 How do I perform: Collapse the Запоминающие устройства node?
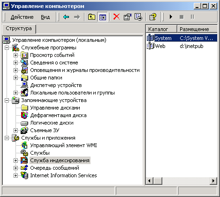(x=7, y=100)
